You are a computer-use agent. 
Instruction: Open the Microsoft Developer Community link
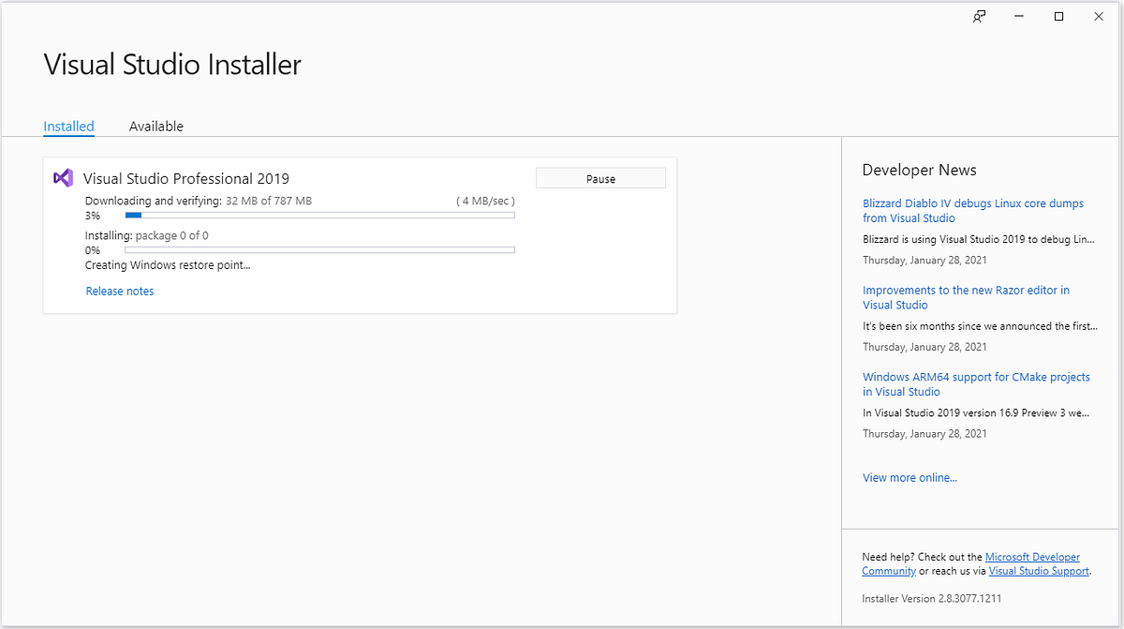pos(1032,556)
